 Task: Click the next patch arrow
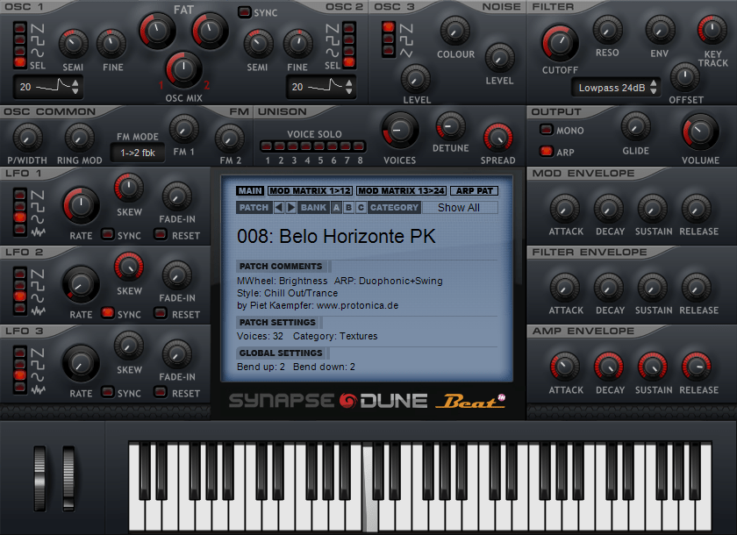pyautogui.click(x=290, y=208)
